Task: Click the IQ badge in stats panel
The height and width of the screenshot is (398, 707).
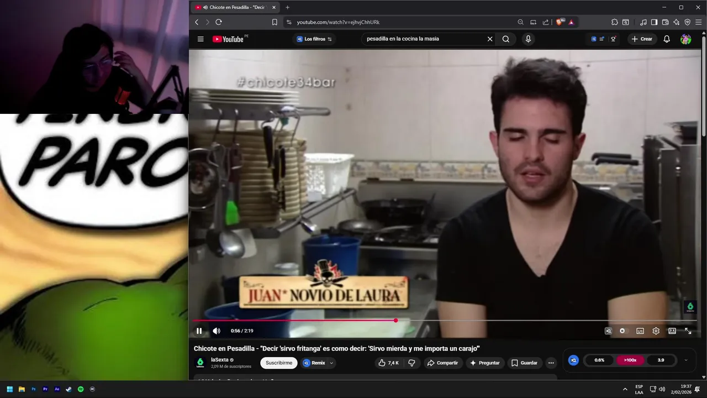Action: [x=573, y=360]
